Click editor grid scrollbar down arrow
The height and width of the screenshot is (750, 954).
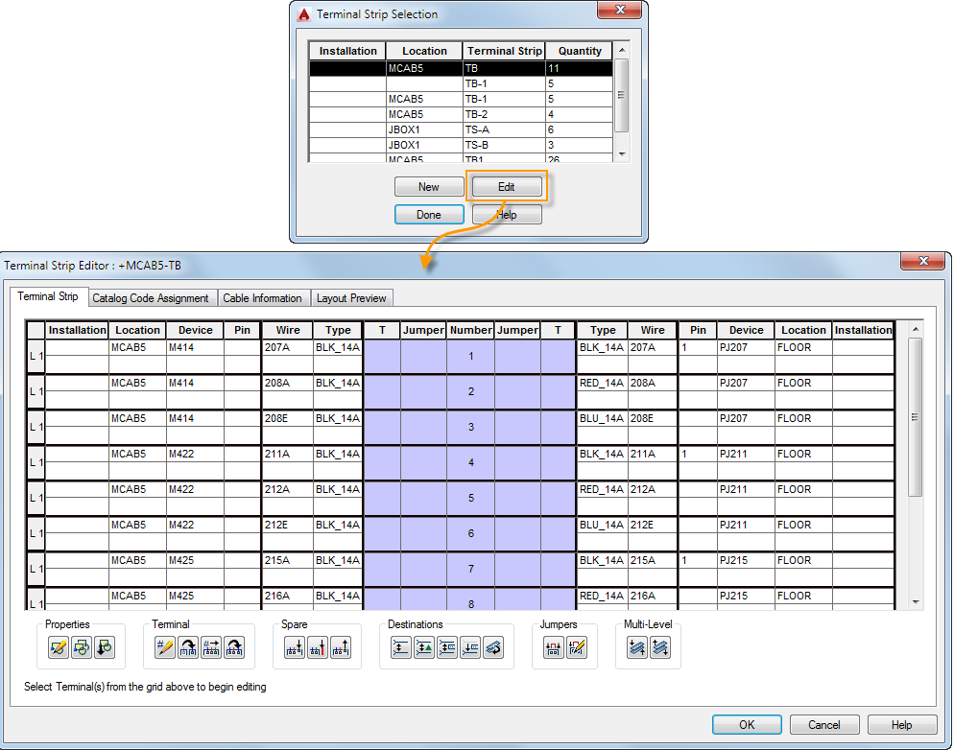(x=916, y=602)
